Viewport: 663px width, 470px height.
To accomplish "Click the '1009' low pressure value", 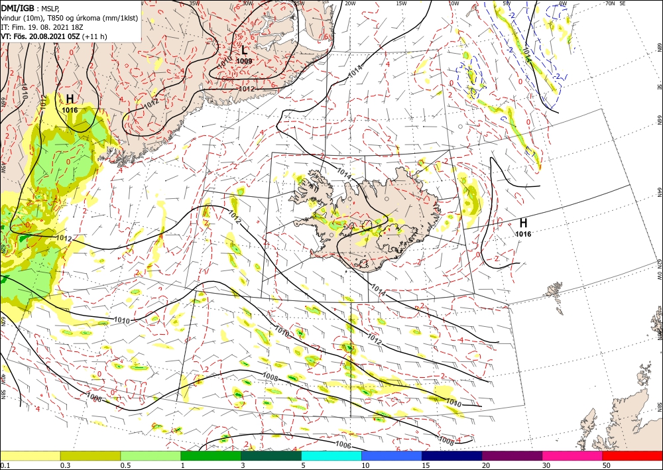I will 244,61.
